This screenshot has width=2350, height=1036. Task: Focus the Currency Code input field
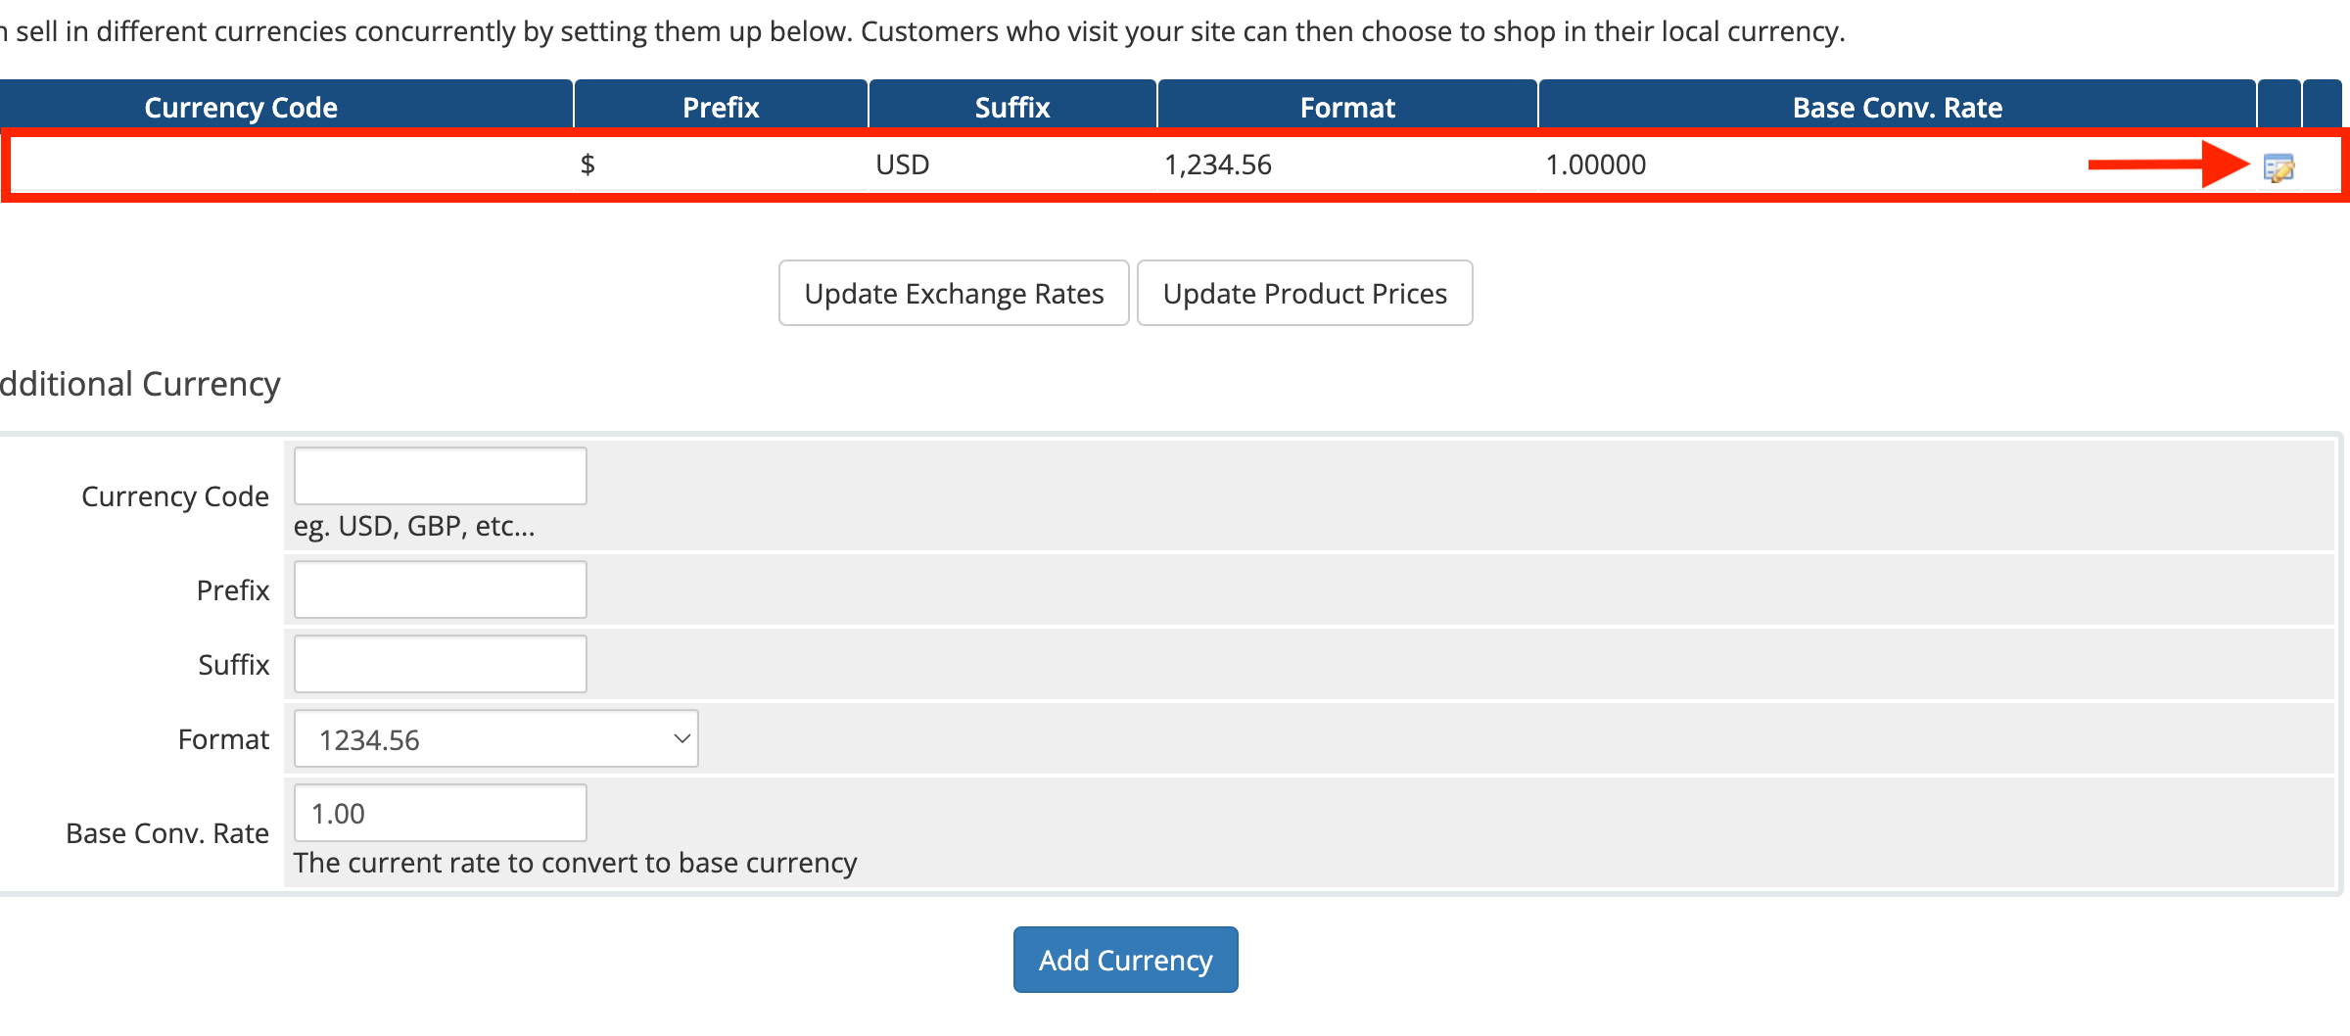pyautogui.click(x=441, y=476)
